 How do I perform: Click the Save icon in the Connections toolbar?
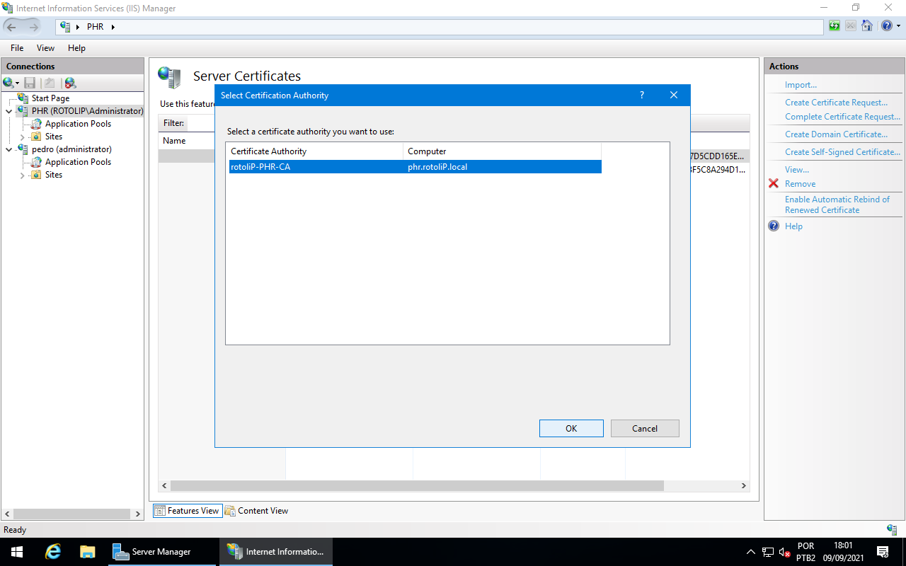click(x=30, y=83)
